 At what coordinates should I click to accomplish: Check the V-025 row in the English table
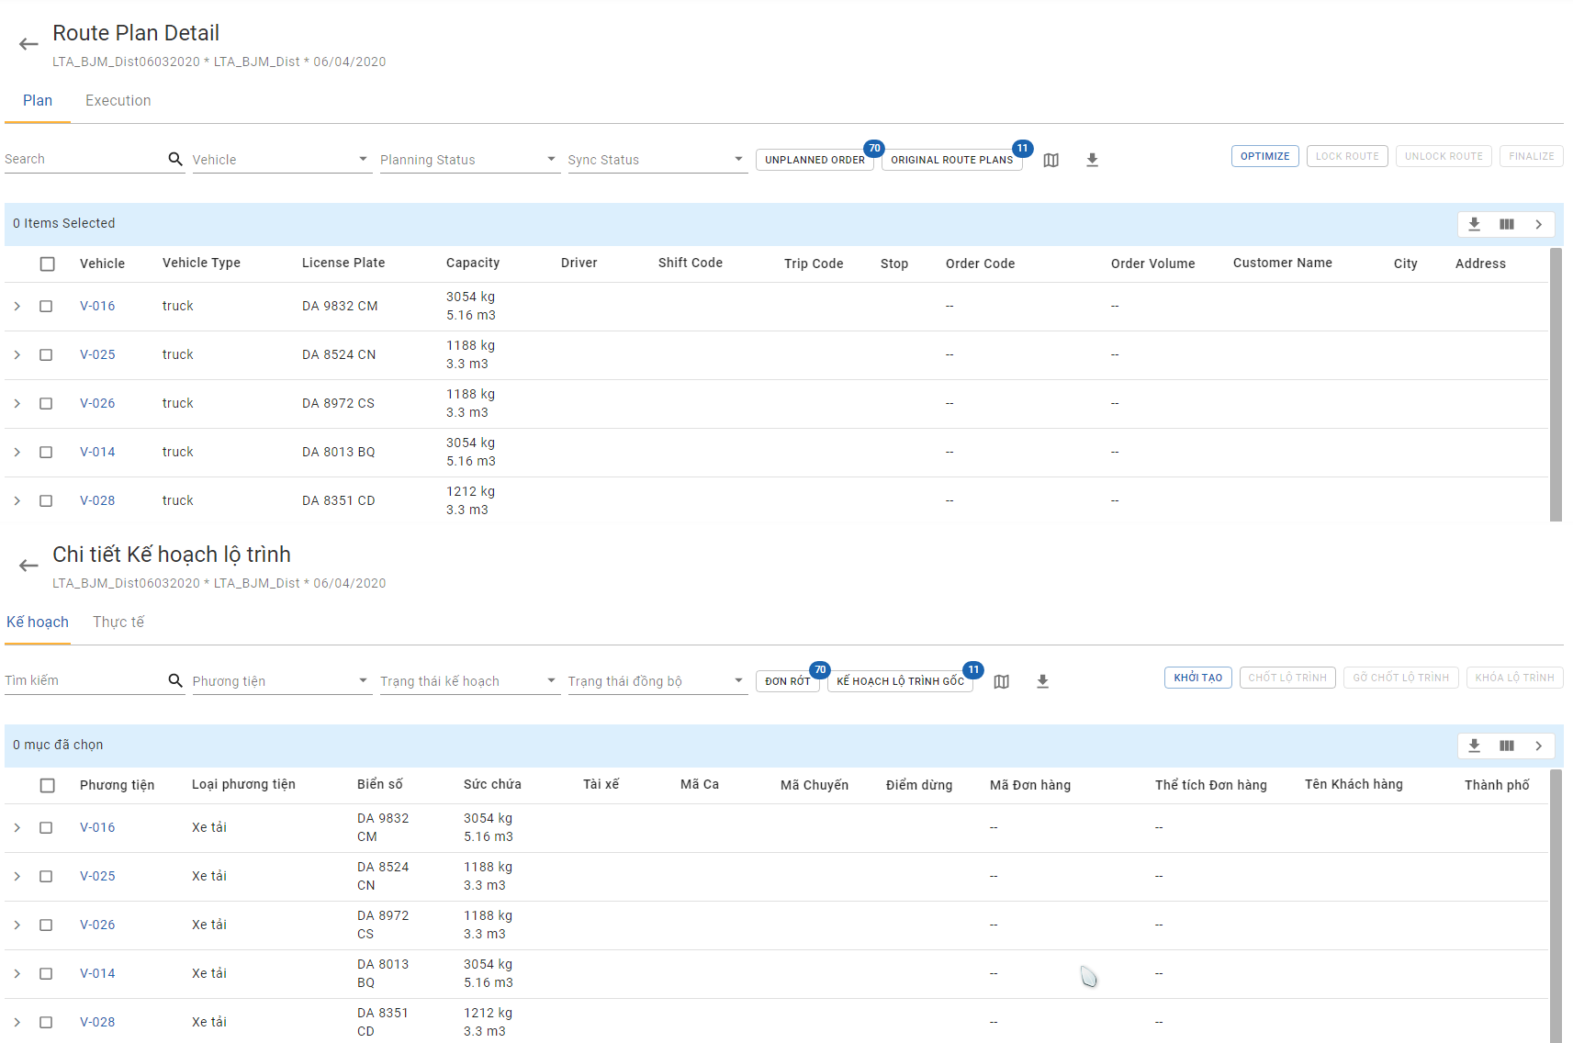[x=46, y=354]
